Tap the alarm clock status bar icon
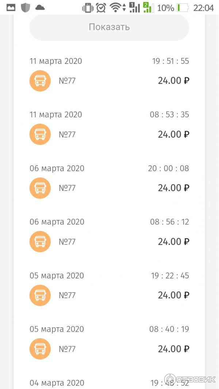This screenshot has height=389, width=219. tap(101, 8)
